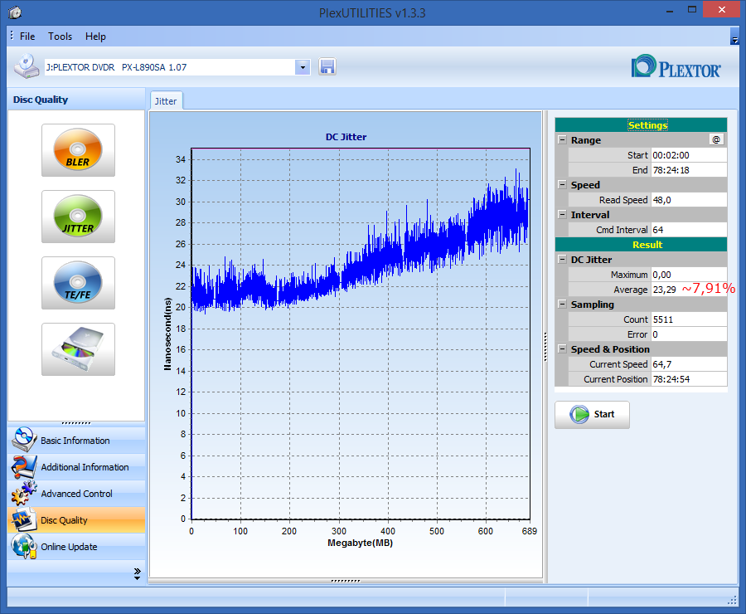Start the jitter test
The width and height of the screenshot is (746, 614).
(x=592, y=414)
